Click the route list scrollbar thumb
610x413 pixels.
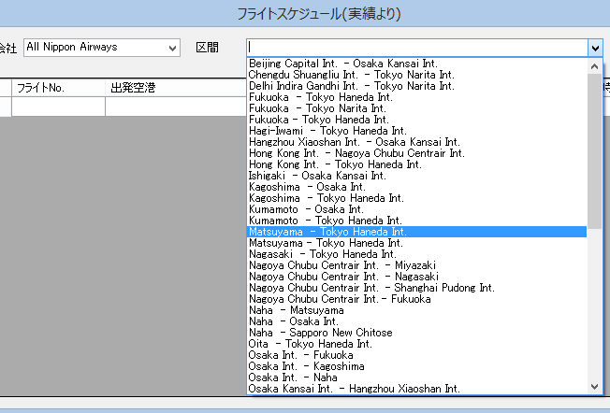[x=595, y=140]
